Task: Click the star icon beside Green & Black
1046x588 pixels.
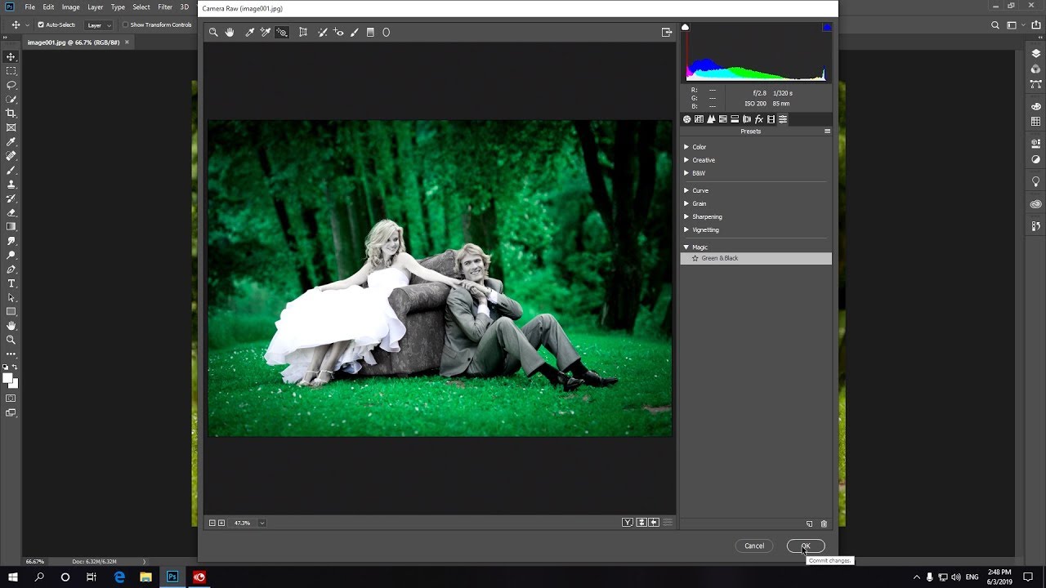Action: [695, 258]
